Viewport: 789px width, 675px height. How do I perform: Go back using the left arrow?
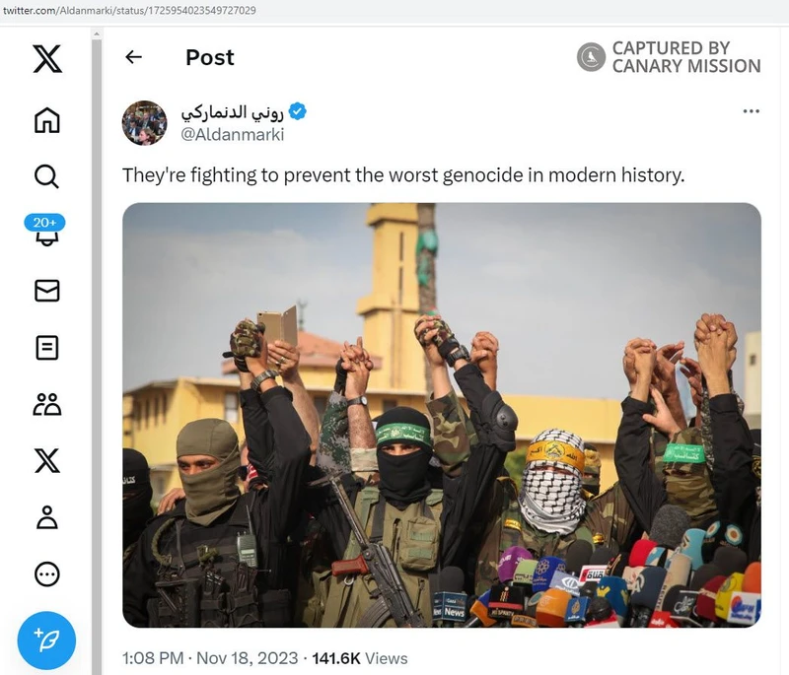(x=134, y=57)
